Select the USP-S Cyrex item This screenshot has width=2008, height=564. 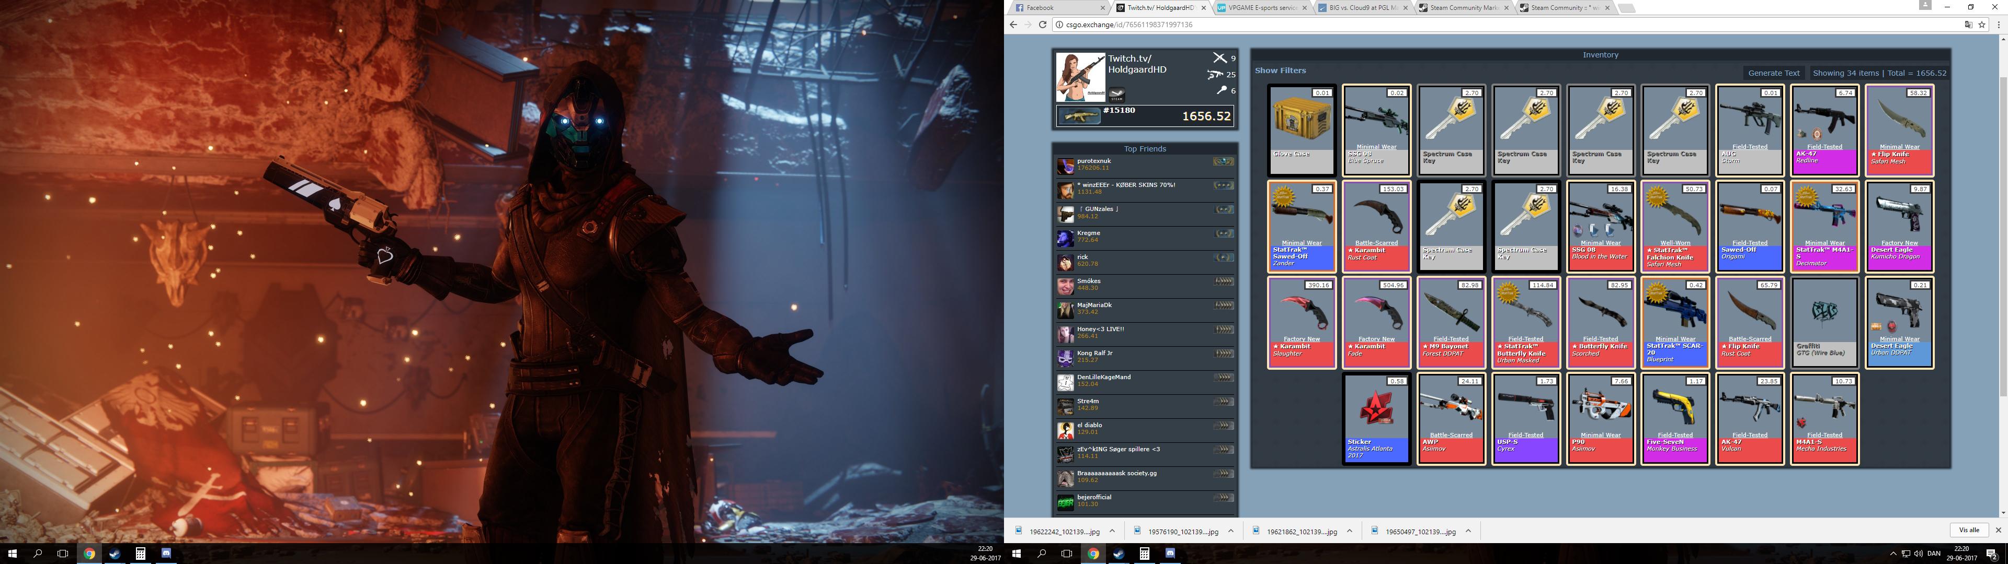pyautogui.click(x=1525, y=418)
